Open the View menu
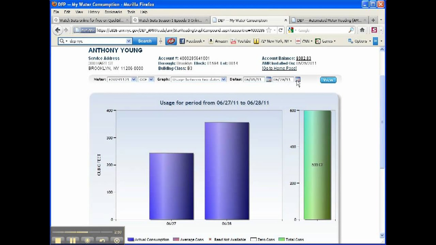The image size is (436, 245). pos(79,12)
